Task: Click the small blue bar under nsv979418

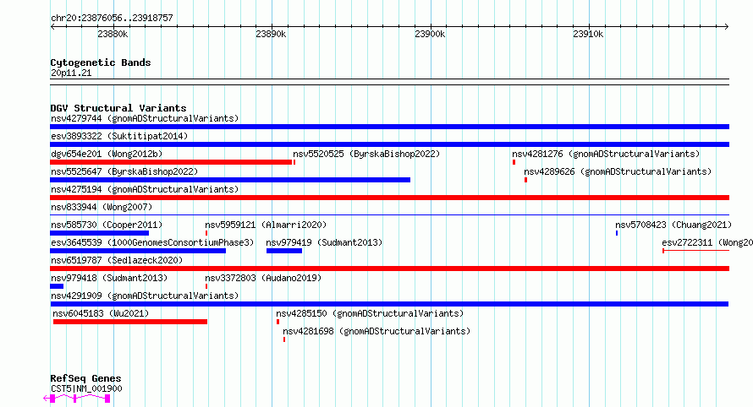Action: tap(57, 286)
